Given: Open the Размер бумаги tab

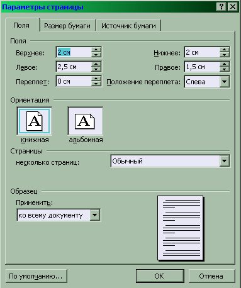Looking at the screenshot, I should tap(67, 26).
